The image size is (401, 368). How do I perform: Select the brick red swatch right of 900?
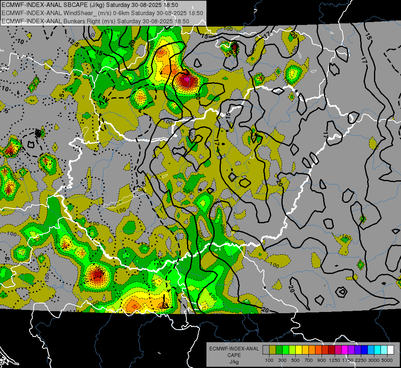click(x=325, y=350)
